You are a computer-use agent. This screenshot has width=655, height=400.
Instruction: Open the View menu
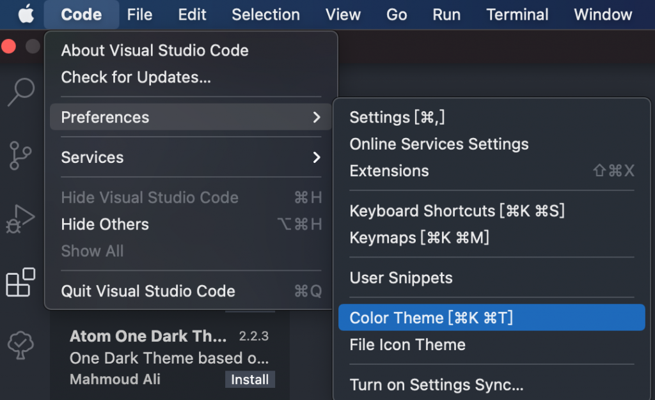[343, 15]
